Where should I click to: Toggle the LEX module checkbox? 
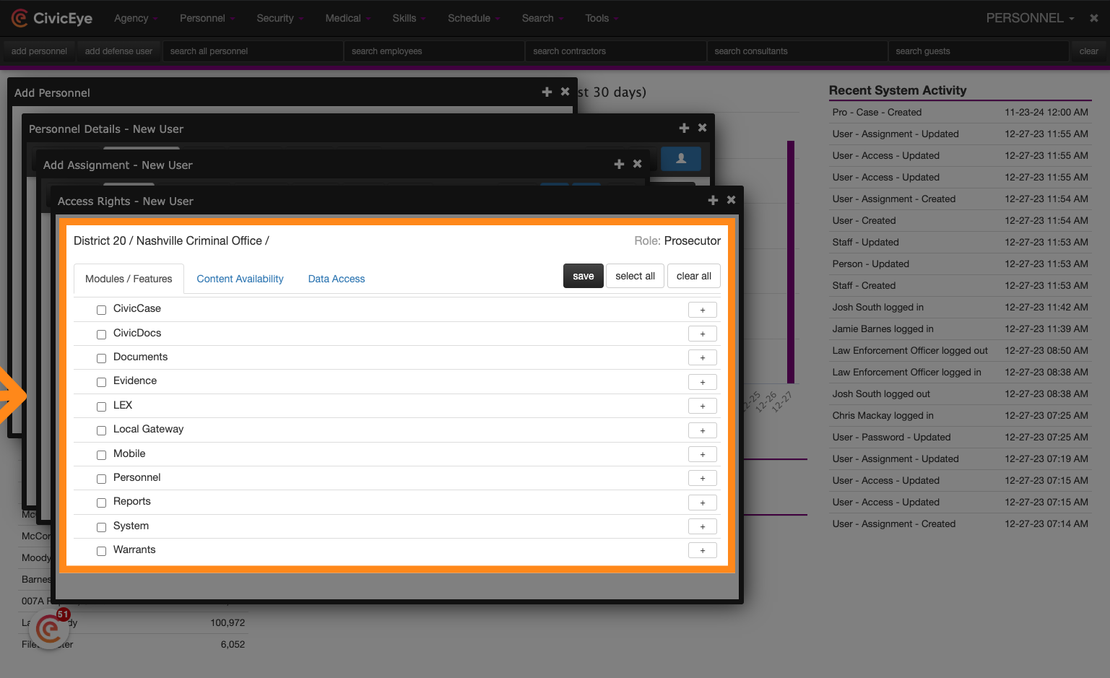(x=101, y=407)
